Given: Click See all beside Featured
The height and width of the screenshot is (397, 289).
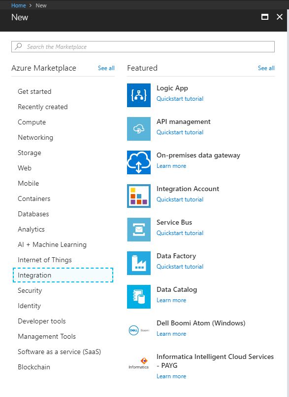Looking at the screenshot, I should 266,68.
